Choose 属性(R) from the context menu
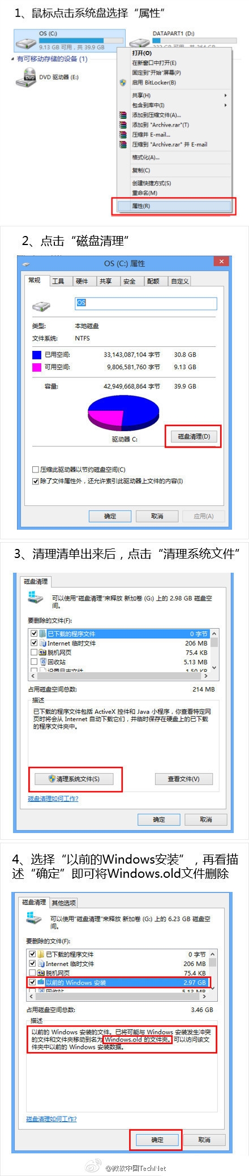Screen dimensions: 249x1176 click(x=174, y=206)
